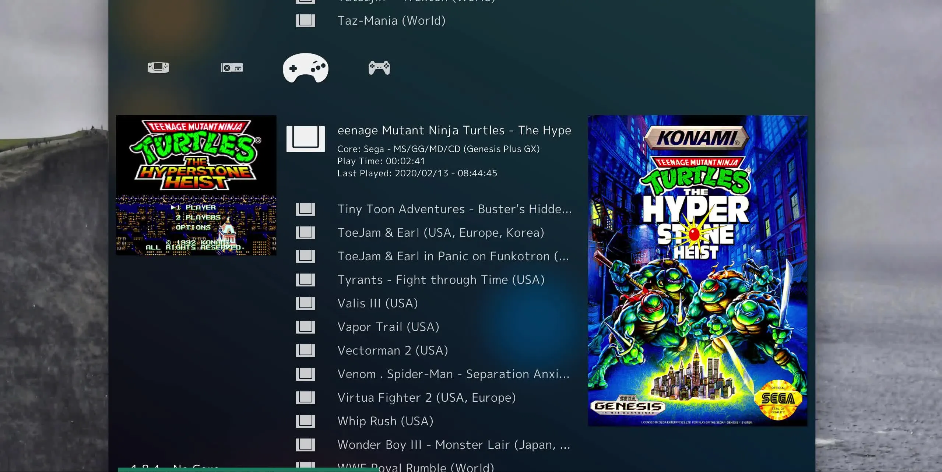
Task: Click cartridge icon beside Venom Spider-Man
Action: click(x=306, y=374)
